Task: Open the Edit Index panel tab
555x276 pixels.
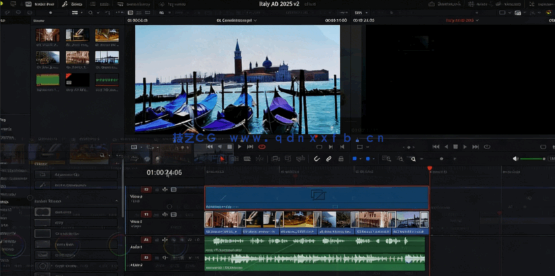Action: (100, 4)
